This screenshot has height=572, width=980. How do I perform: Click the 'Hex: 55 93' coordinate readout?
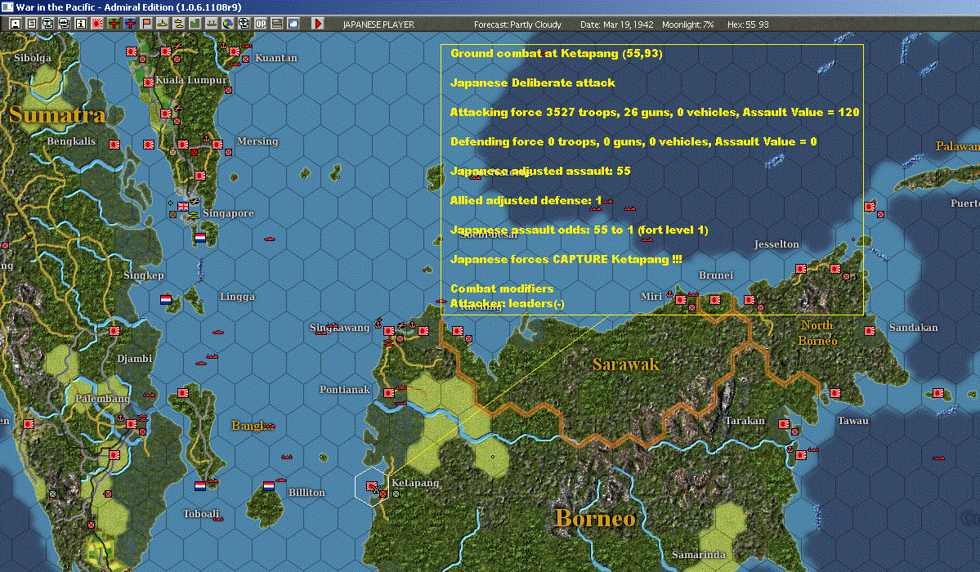(748, 25)
